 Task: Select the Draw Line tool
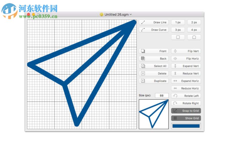(154, 22)
